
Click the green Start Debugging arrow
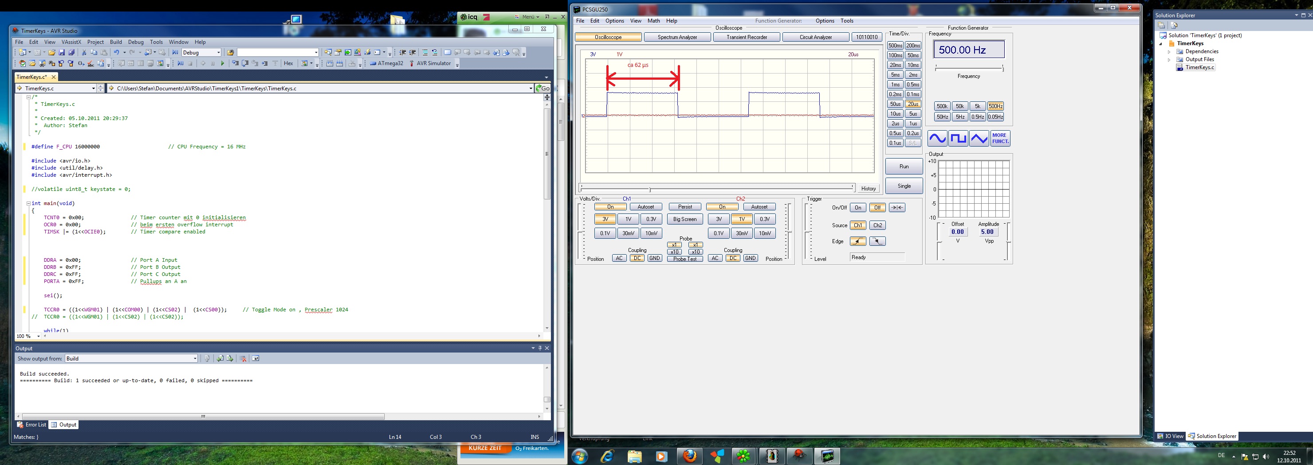tap(222, 64)
